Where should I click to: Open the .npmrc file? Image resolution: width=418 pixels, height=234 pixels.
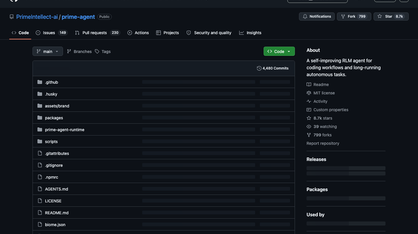point(51,177)
